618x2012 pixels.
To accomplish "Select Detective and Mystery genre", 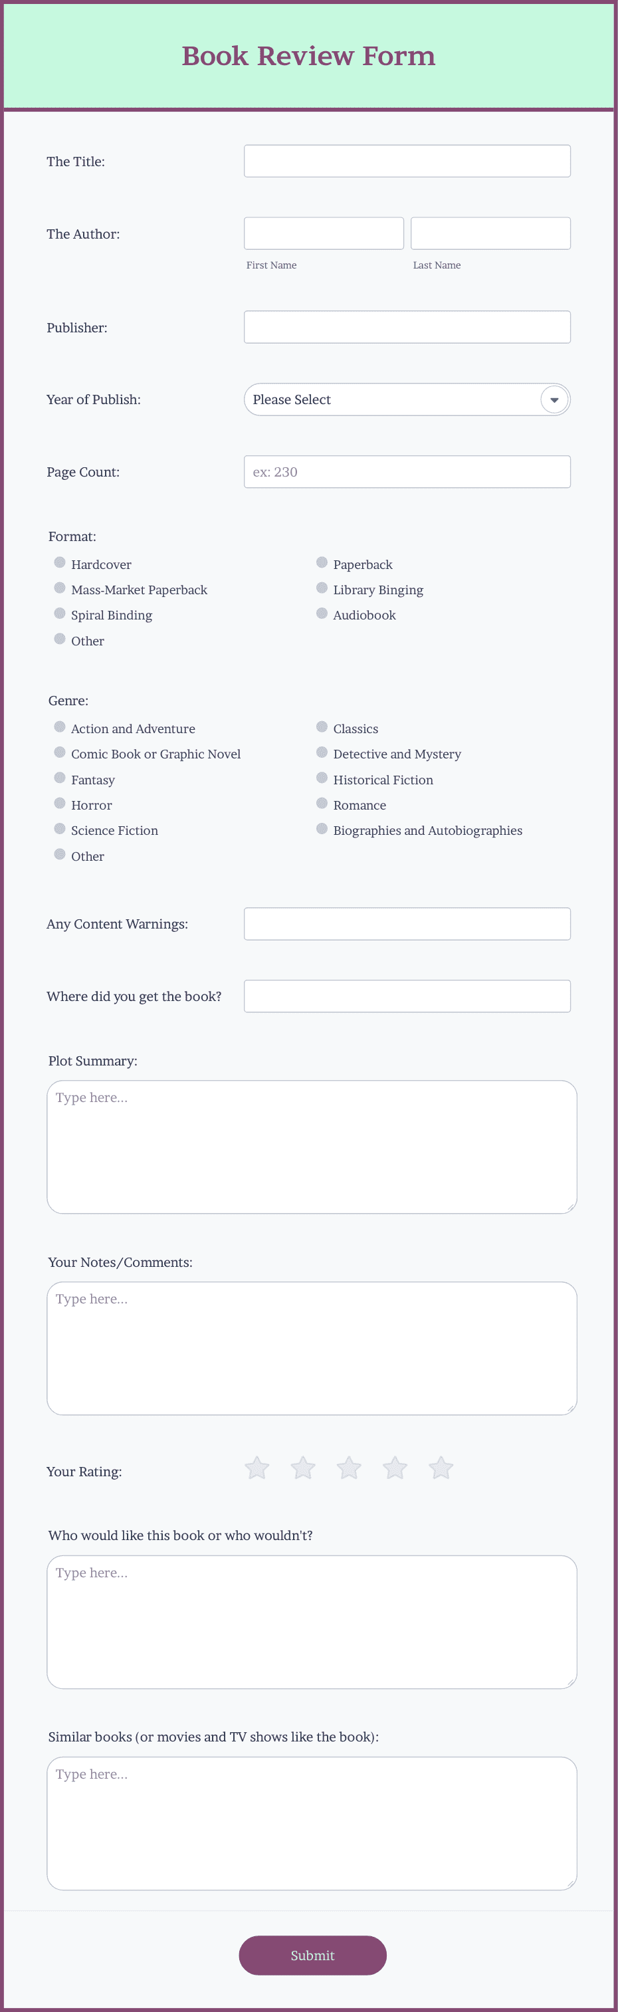I will click(x=322, y=753).
